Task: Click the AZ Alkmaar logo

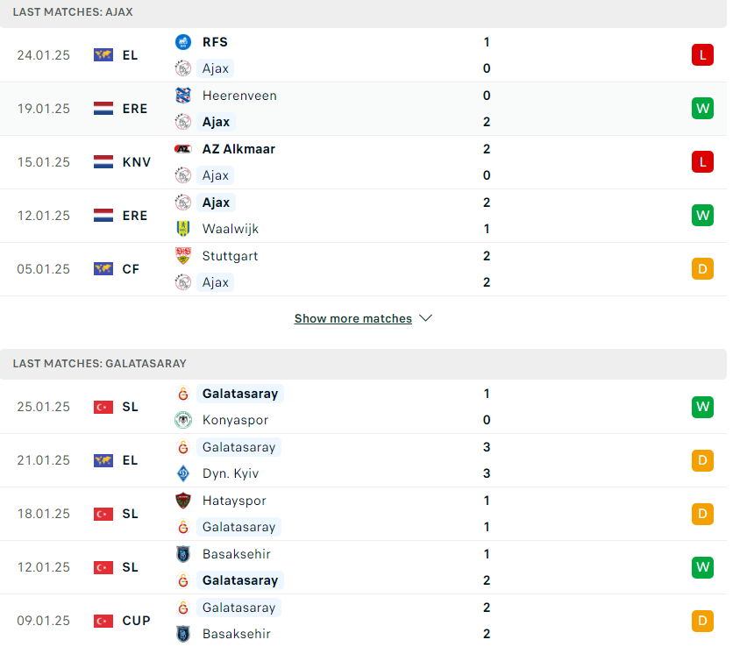Action: tap(183, 149)
